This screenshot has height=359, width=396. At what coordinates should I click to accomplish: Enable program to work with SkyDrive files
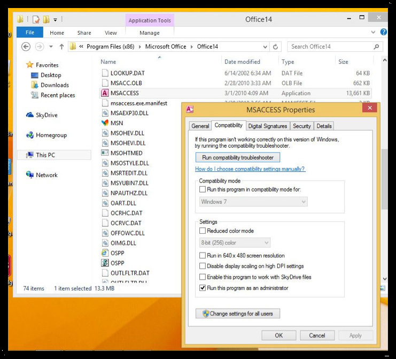[x=203, y=277]
